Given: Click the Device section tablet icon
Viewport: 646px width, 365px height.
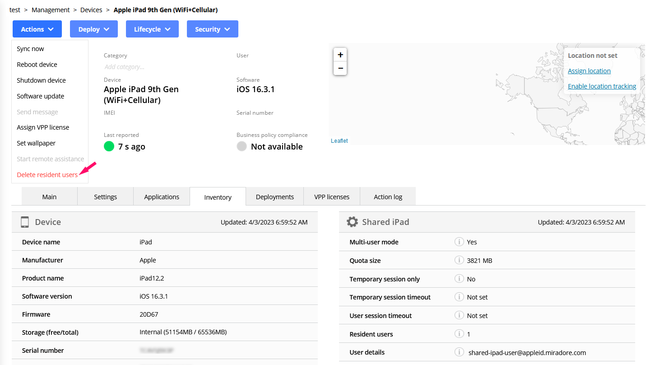Looking at the screenshot, I should coord(25,222).
